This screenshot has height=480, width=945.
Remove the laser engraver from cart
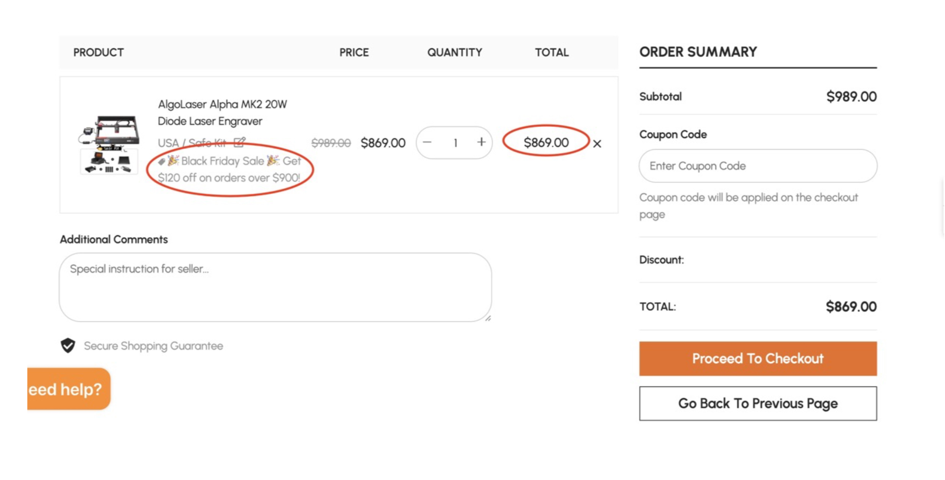(x=597, y=144)
